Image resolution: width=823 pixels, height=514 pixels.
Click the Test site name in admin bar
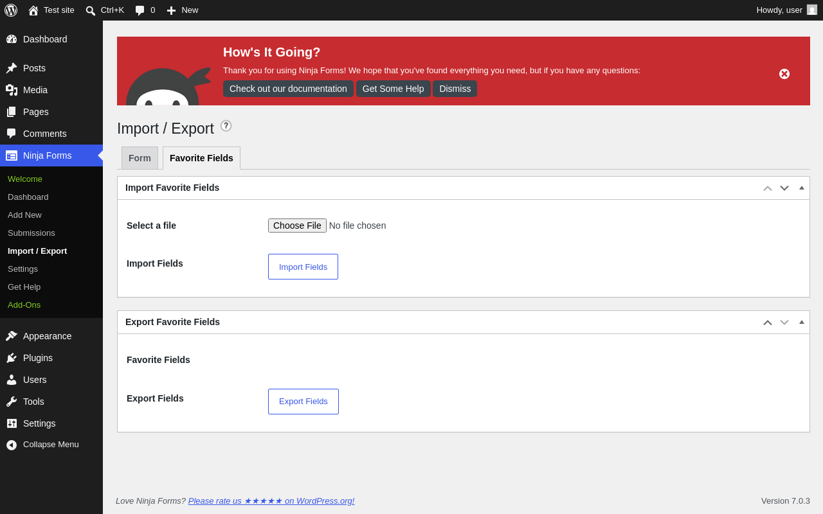tap(59, 10)
